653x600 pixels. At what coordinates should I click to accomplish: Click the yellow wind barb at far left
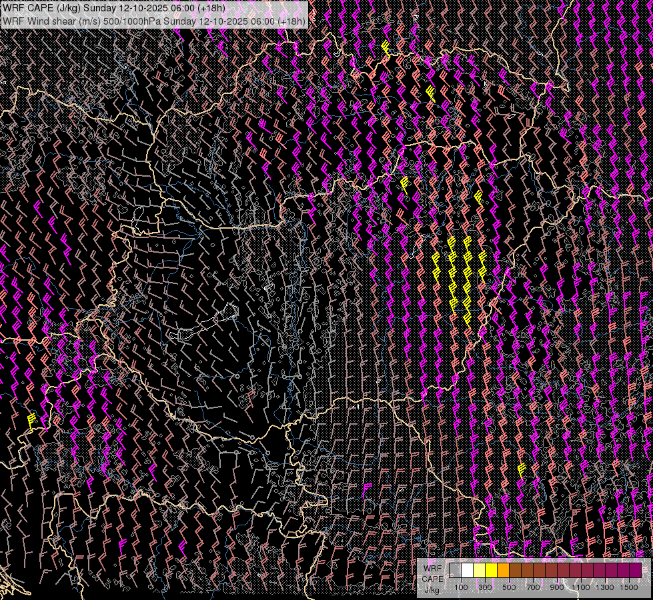[31, 420]
